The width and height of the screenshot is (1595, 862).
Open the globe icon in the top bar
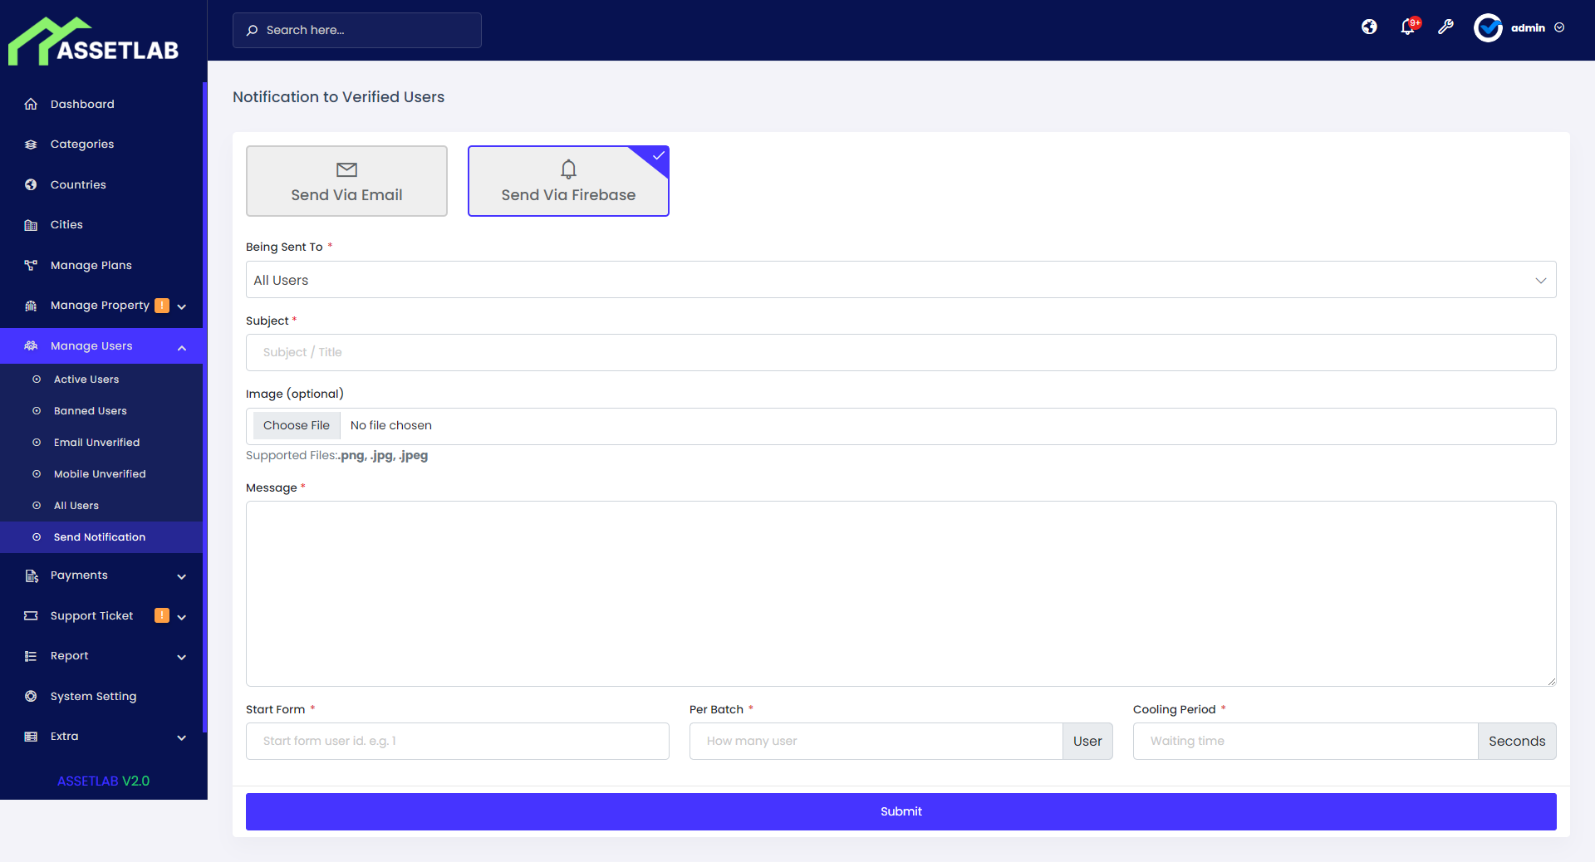pyautogui.click(x=1368, y=27)
